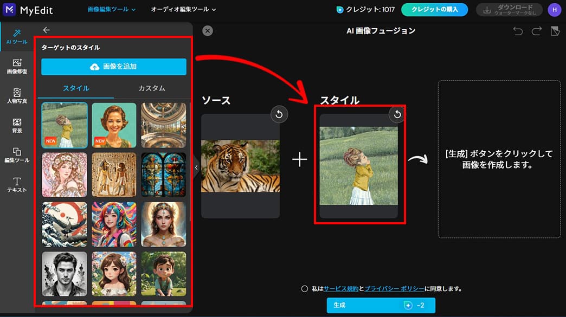Select the ukiyo-e wave crane style thumbnail
The width and height of the screenshot is (566, 317).
click(65, 224)
